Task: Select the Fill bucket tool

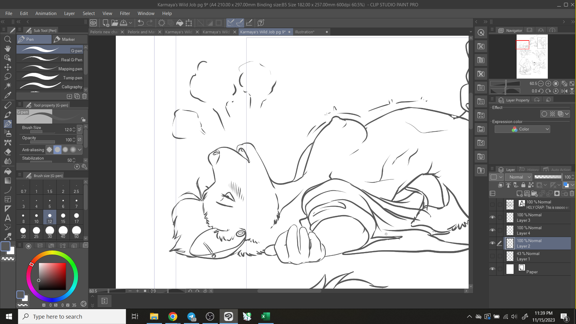Action: pyautogui.click(x=8, y=171)
